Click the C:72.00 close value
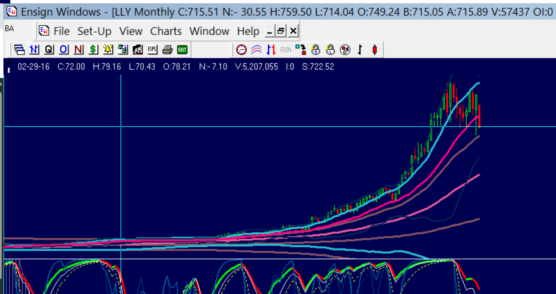This screenshot has width=556, height=294. 71,67
